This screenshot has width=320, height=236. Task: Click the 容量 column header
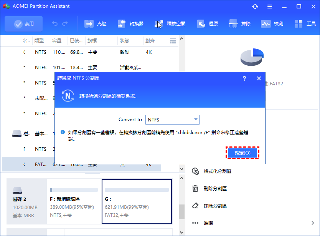tap(57, 41)
